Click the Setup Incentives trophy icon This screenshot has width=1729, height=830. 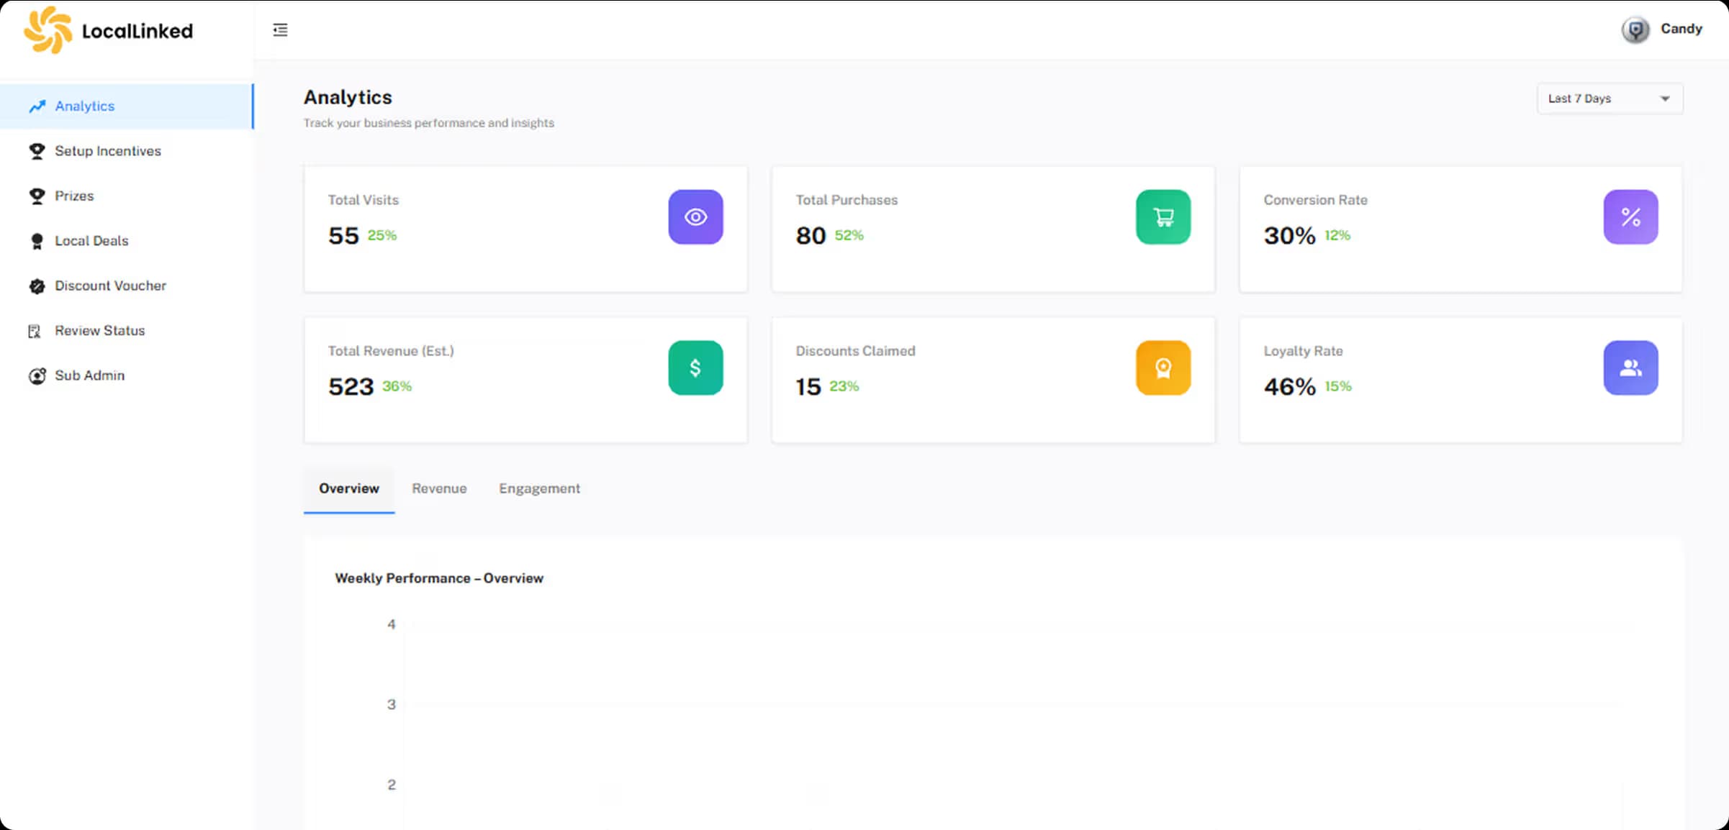(37, 151)
